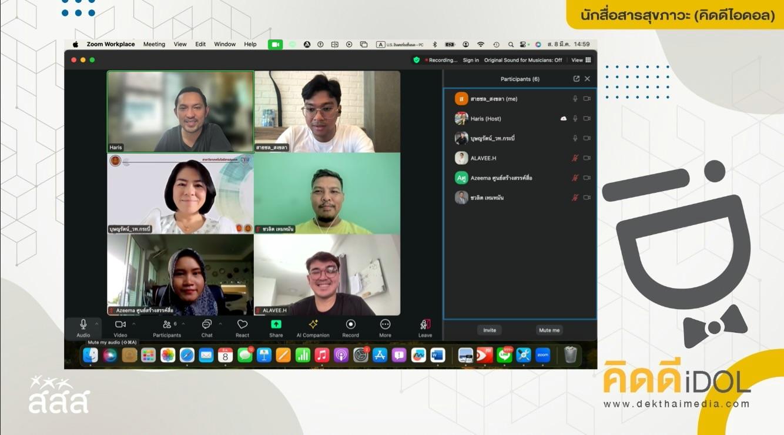Click the Leave meeting icon
Viewport: 784px width, 435px height.
[x=425, y=324]
